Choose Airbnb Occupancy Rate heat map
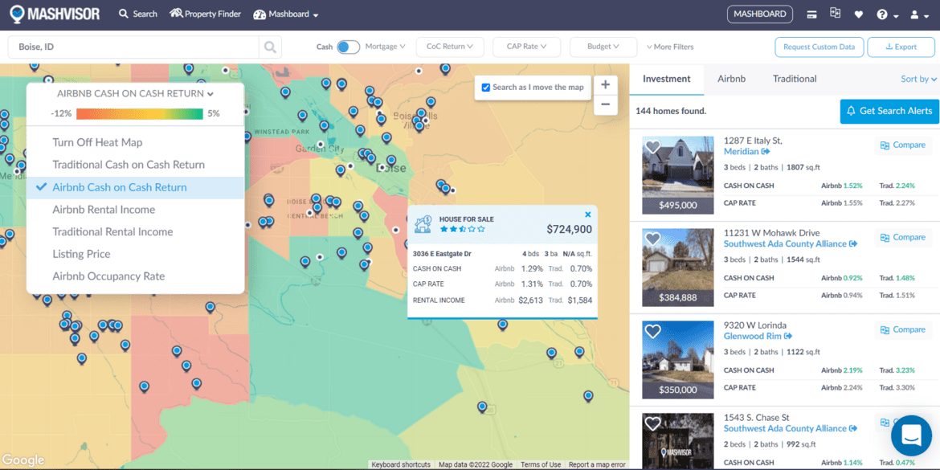Viewport: 940px width, 470px height. pos(108,276)
